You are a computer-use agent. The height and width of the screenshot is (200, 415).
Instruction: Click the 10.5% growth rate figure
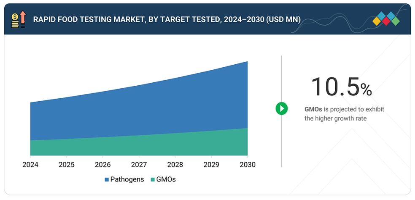[341, 87]
